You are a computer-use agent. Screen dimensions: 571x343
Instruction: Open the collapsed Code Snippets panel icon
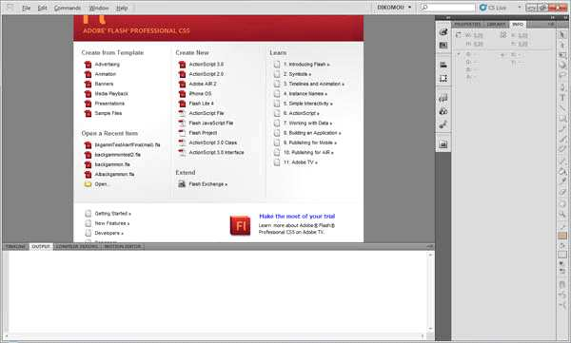pos(443,98)
